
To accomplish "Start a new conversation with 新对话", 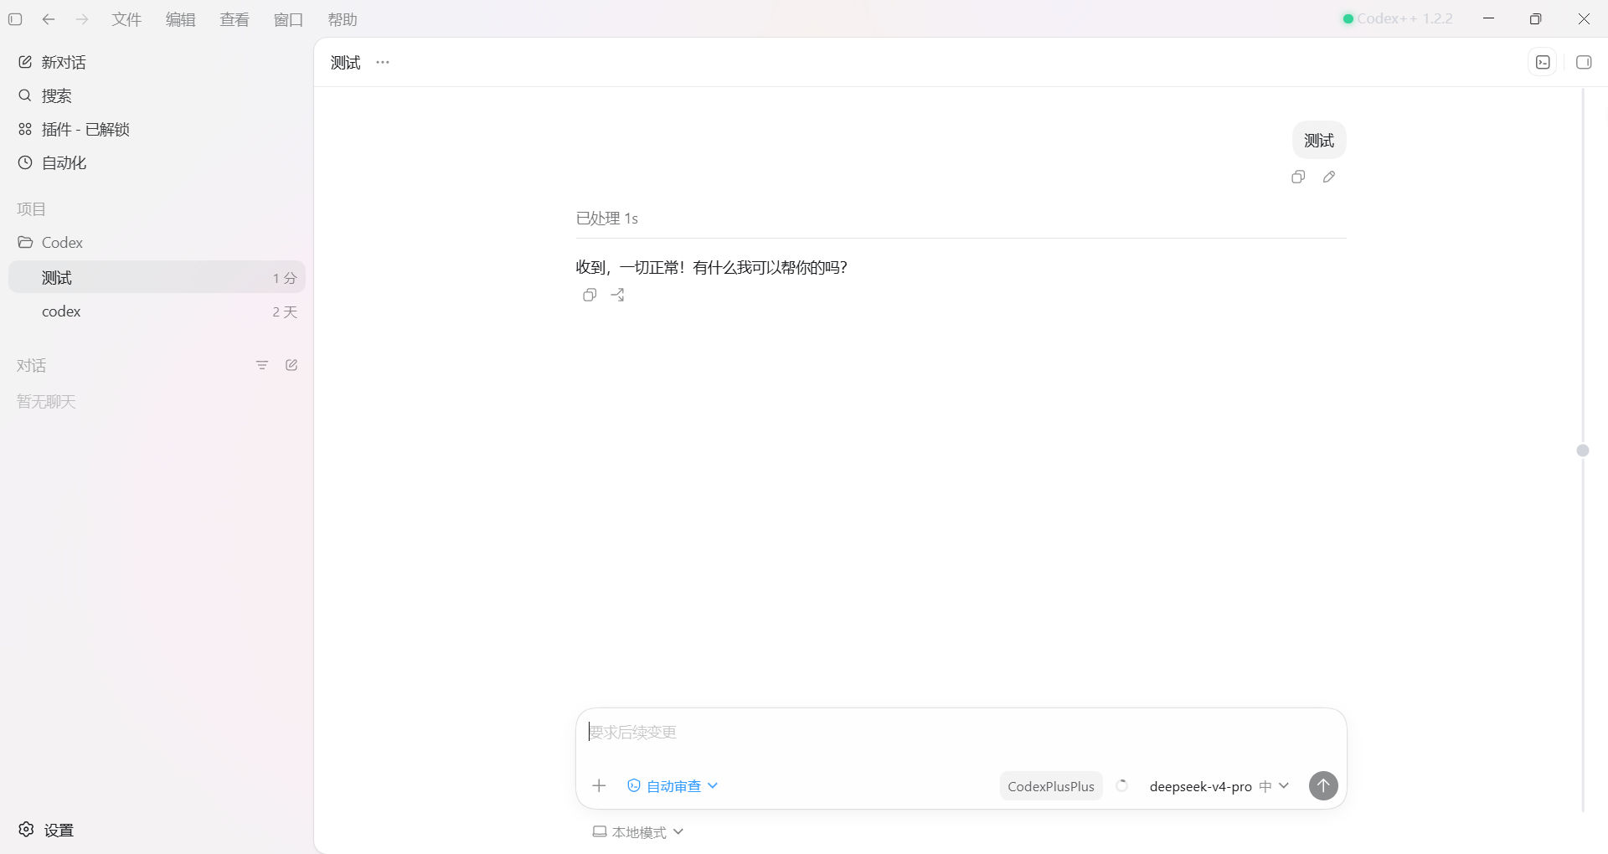I will click(157, 62).
